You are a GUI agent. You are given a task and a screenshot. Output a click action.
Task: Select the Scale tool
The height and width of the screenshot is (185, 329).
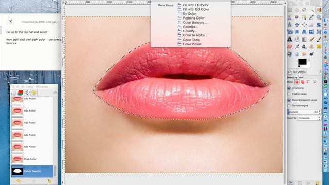pyautogui.click(x=290, y=32)
